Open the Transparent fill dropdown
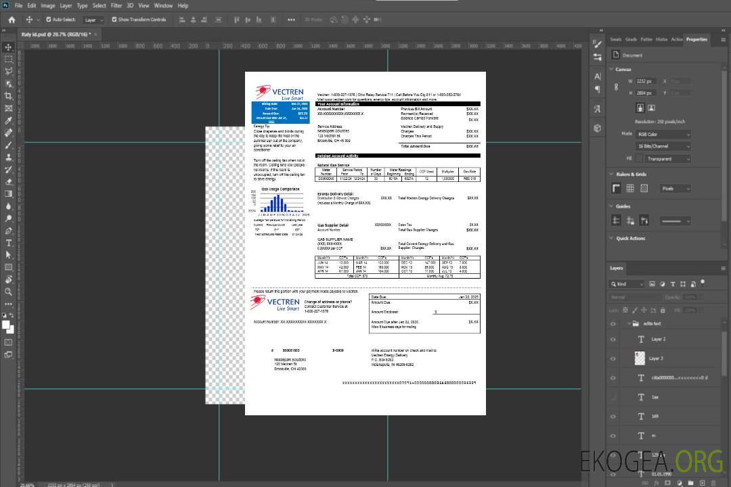731x487 pixels. click(668, 159)
